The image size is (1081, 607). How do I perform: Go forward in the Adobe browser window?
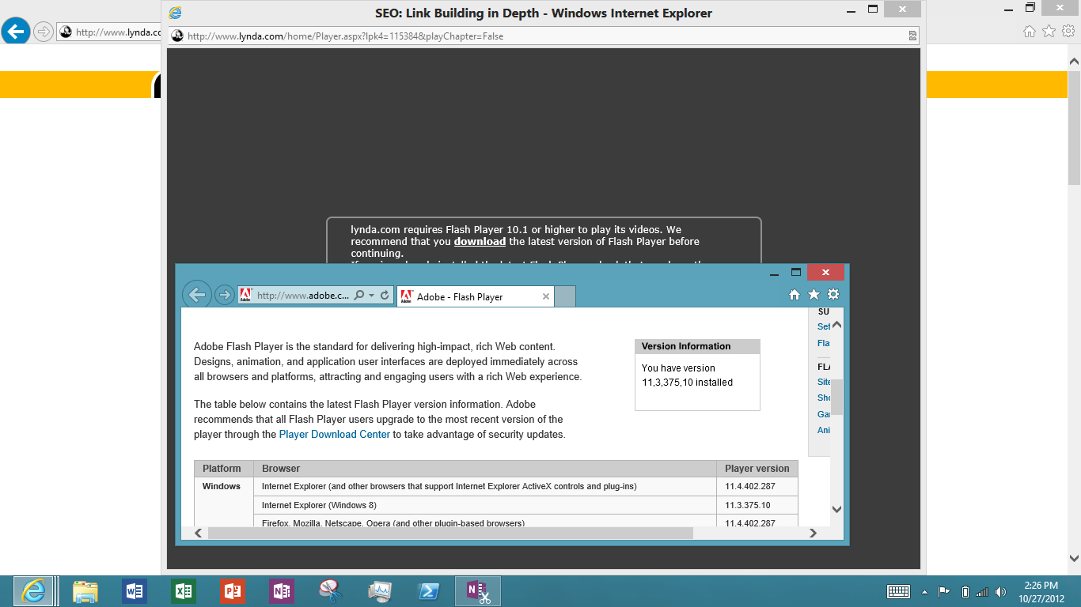click(x=225, y=295)
